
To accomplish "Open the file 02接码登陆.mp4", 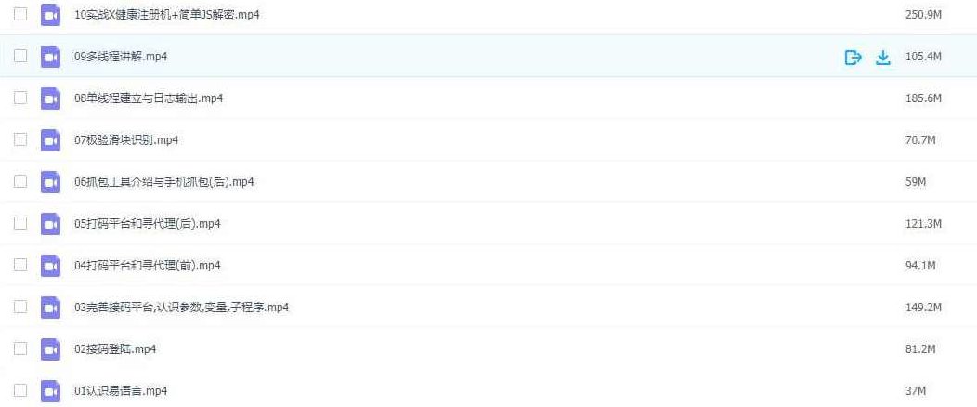I will click(x=115, y=349).
